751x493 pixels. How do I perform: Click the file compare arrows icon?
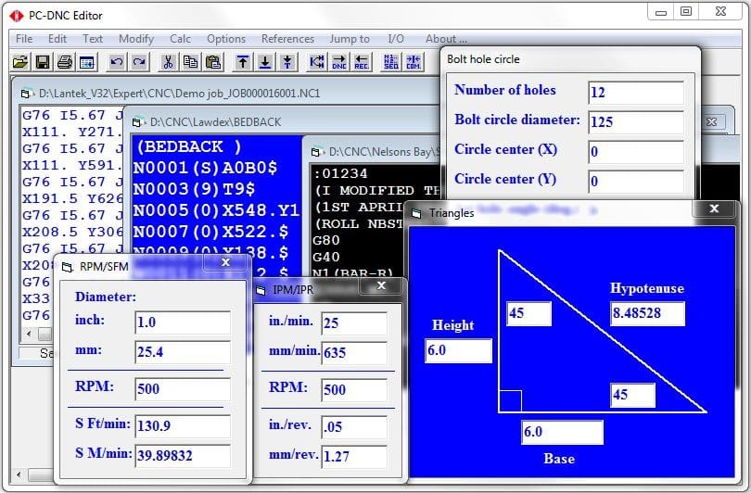(x=316, y=62)
